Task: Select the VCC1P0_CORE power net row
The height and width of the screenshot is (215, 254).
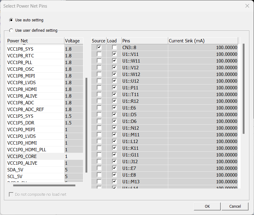Action: pos(35,156)
